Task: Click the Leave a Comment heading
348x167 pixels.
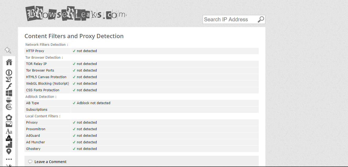Action: (50, 162)
